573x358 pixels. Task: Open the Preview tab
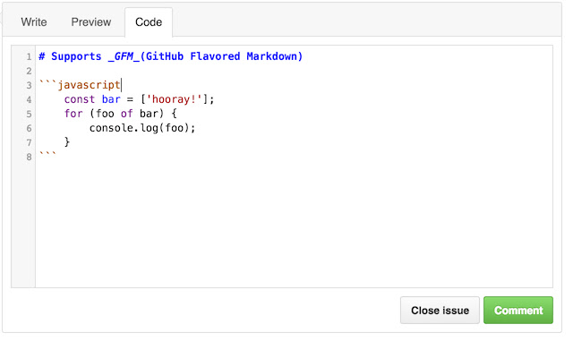(91, 22)
